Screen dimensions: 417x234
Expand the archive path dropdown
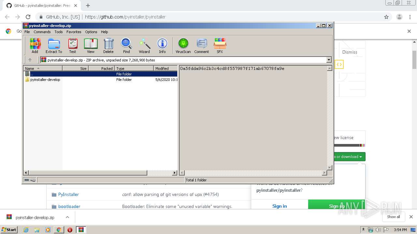click(329, 60)
